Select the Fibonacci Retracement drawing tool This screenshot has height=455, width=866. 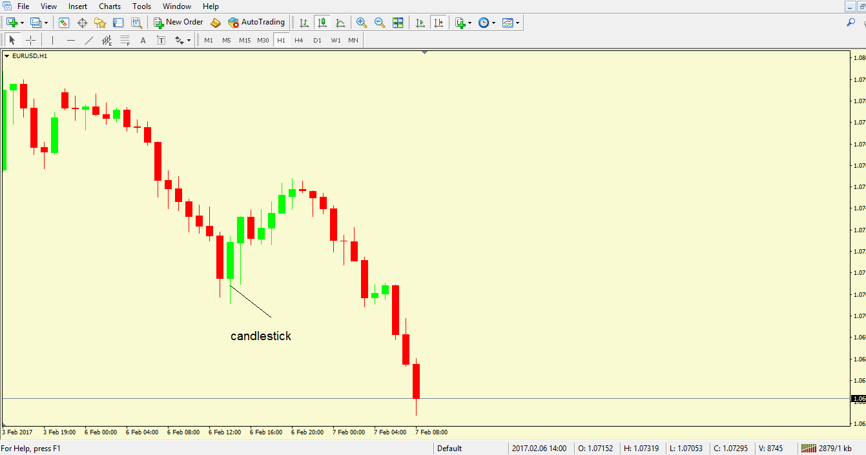[124, 39]
